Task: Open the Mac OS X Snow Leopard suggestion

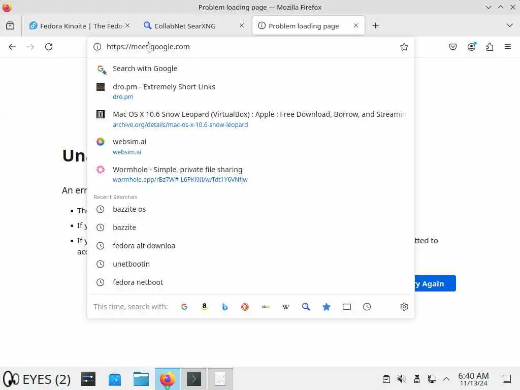Action: click(x=251, y=119)
